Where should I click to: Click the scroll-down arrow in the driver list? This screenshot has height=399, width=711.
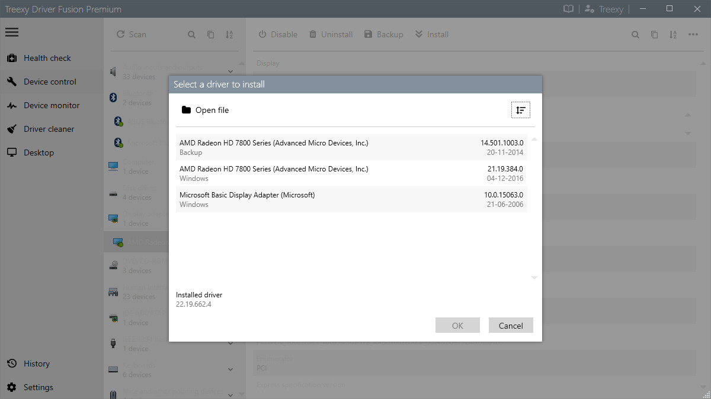534,277
